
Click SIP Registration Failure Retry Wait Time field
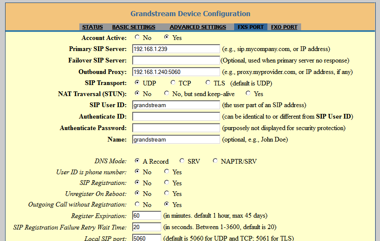147,227
